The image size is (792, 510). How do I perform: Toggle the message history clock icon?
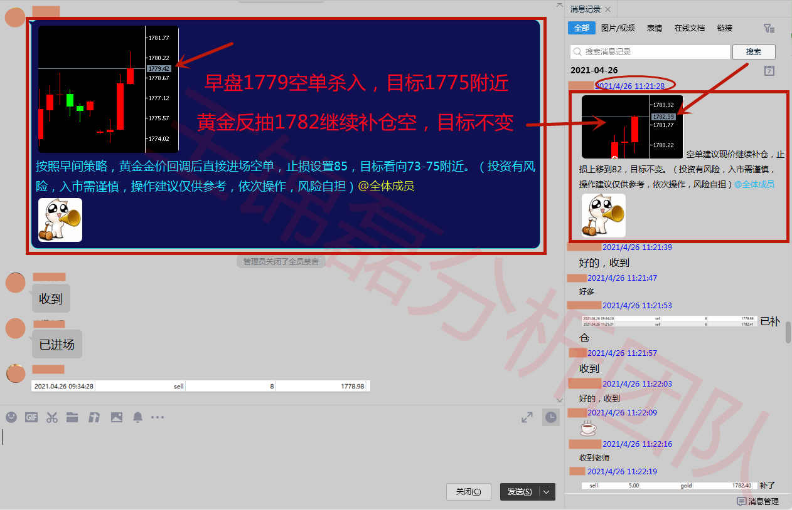point(550,418)
